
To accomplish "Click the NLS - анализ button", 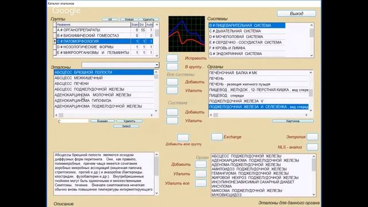I will 312,147.
